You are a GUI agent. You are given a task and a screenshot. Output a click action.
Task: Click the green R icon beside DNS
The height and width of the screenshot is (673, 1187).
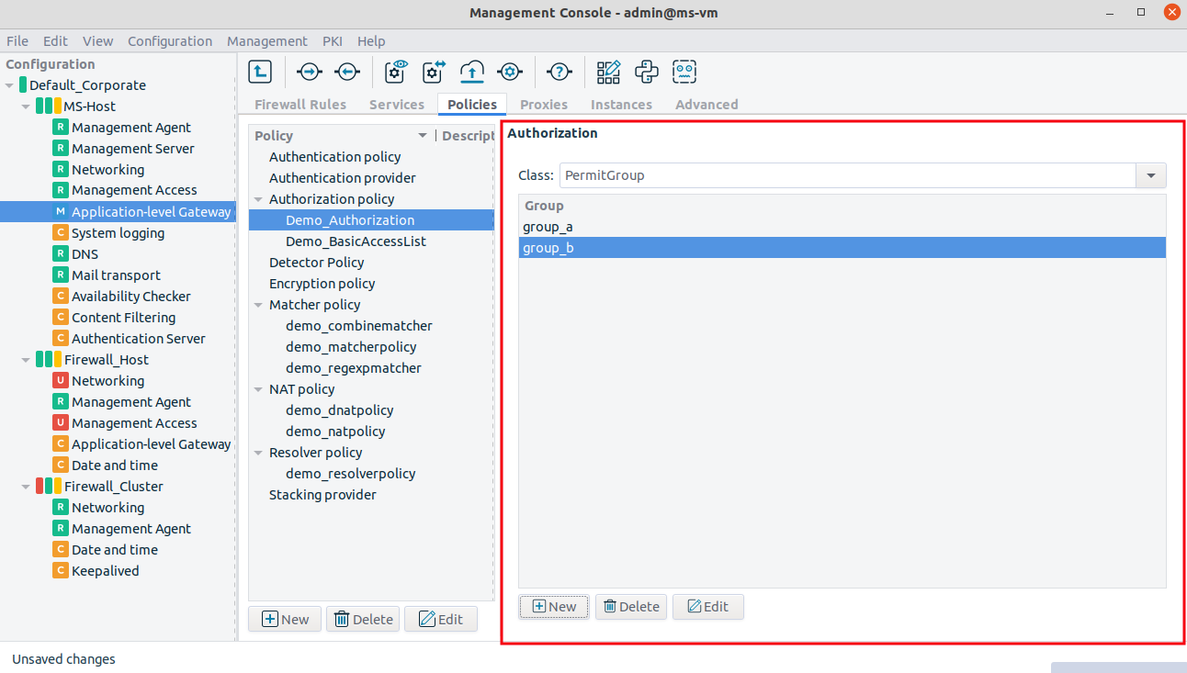click(x=61, y=253)
